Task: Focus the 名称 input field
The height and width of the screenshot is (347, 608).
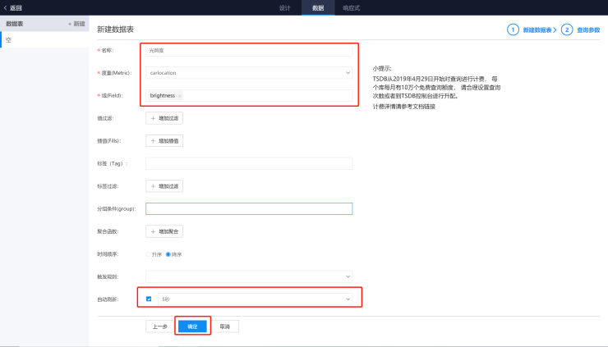Action: click(249, 50)
